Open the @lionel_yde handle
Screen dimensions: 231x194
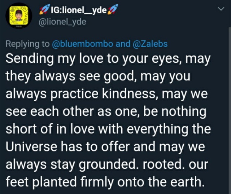point(62,22)
